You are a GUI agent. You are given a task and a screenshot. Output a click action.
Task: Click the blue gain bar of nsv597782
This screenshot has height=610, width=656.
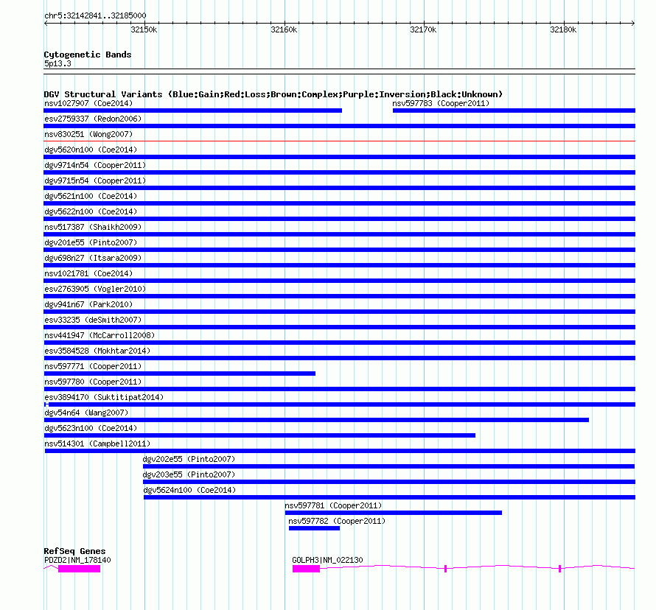click(314, 528)
